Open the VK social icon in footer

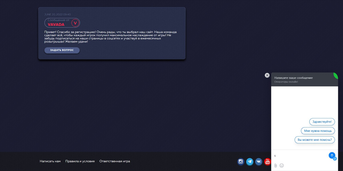coord(259,162)
